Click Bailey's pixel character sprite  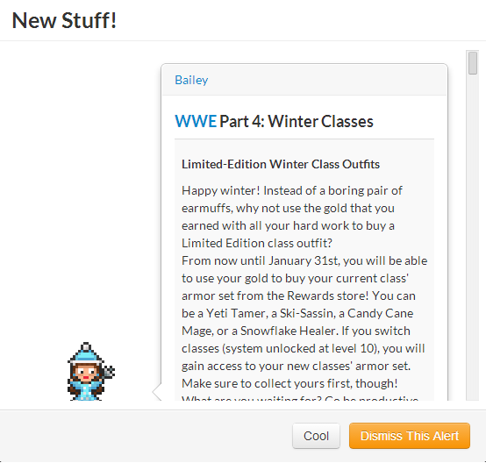(91, 371)
